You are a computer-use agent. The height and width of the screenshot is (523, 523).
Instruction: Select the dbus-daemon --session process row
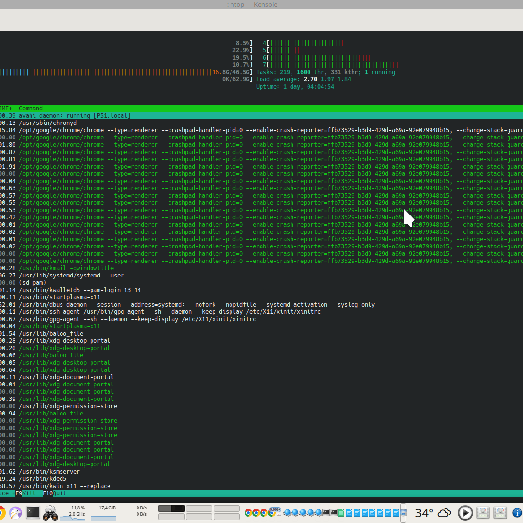[261, 305]
